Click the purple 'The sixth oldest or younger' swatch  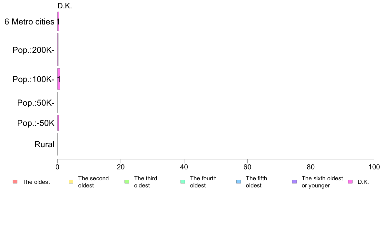(x=295, y=182)
